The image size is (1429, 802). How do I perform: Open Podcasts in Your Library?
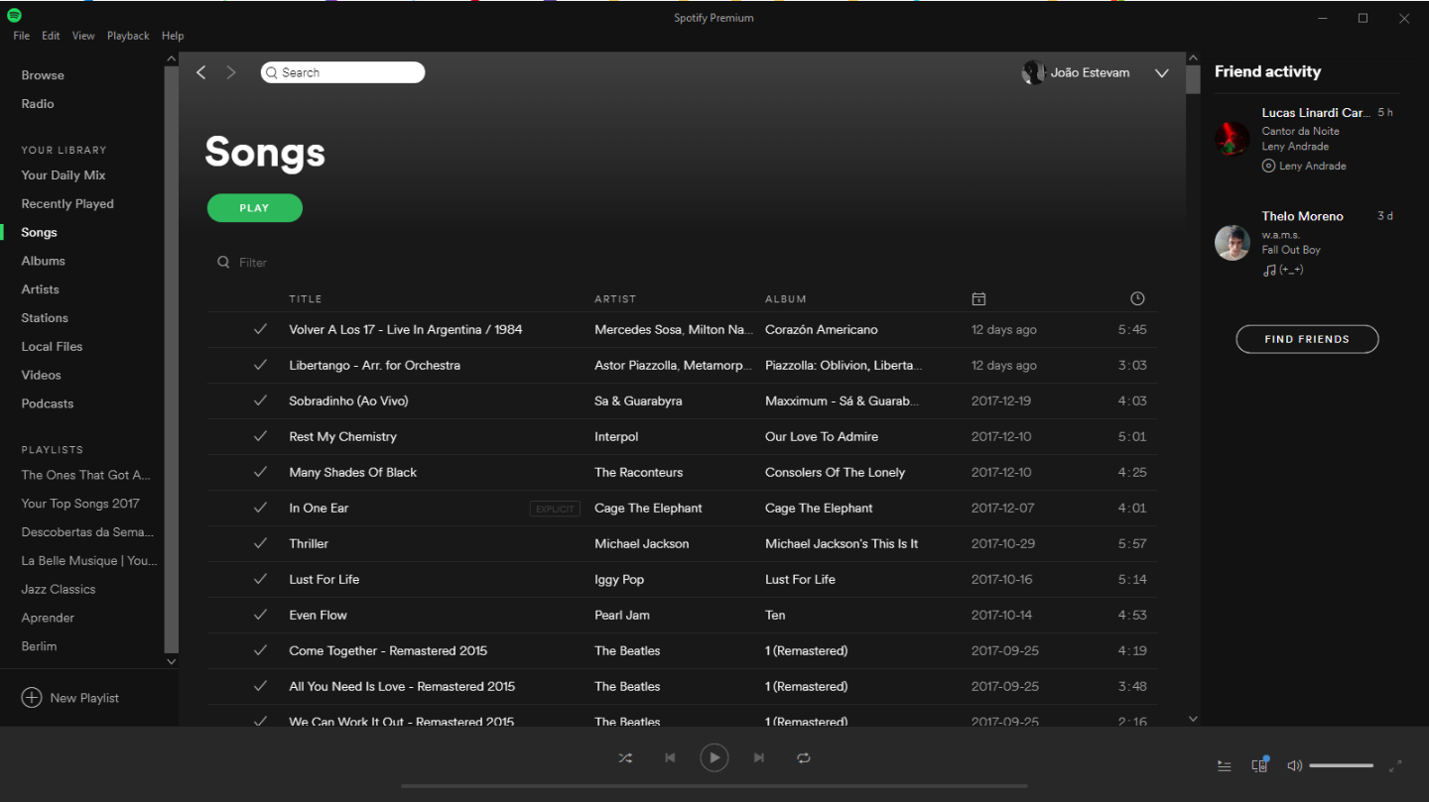48,403
